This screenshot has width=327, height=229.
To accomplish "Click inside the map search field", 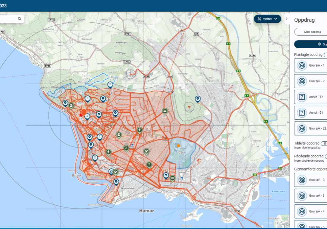I will [8, 19].
